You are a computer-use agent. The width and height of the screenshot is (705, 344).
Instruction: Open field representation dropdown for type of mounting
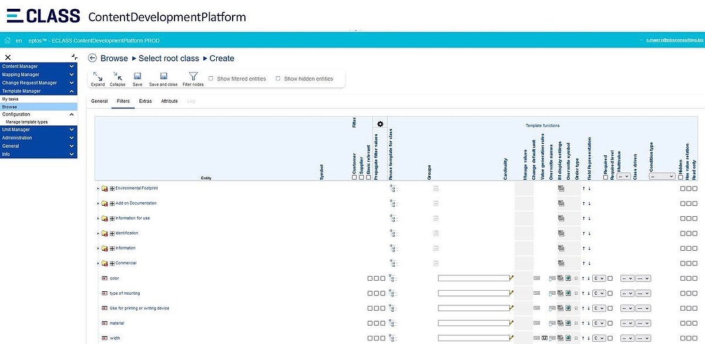pos(598,293)
